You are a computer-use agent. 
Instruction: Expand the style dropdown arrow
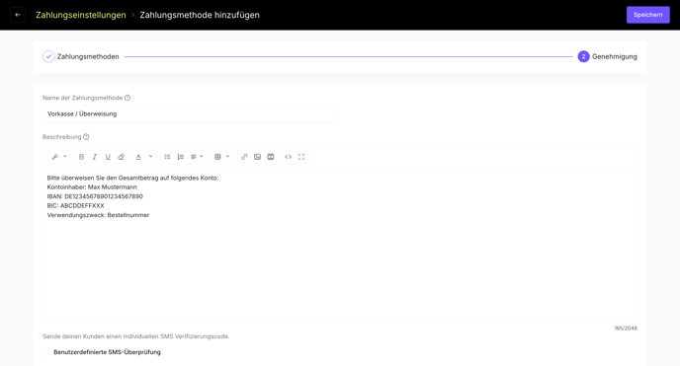[x=65, y=157]
